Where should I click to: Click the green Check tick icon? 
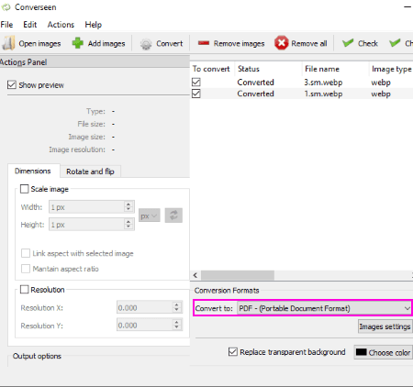348,43
